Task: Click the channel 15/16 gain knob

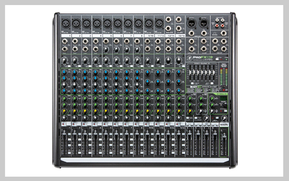Action: pos(179,60)
